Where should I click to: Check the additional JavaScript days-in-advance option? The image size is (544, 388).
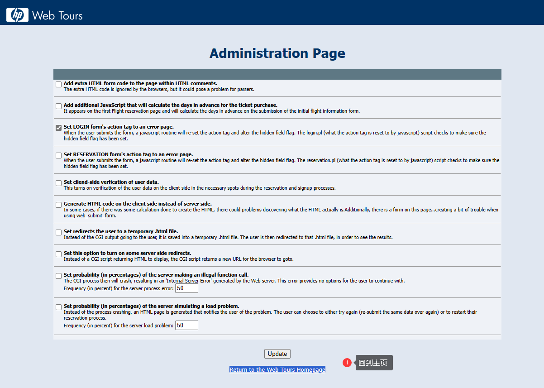point(59,106)
